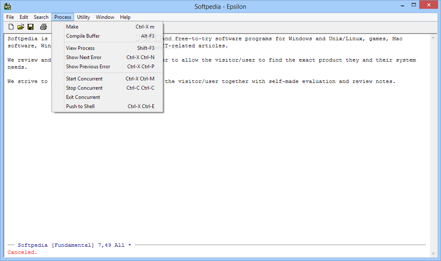Open the Search menu

(x=41, y=17)
